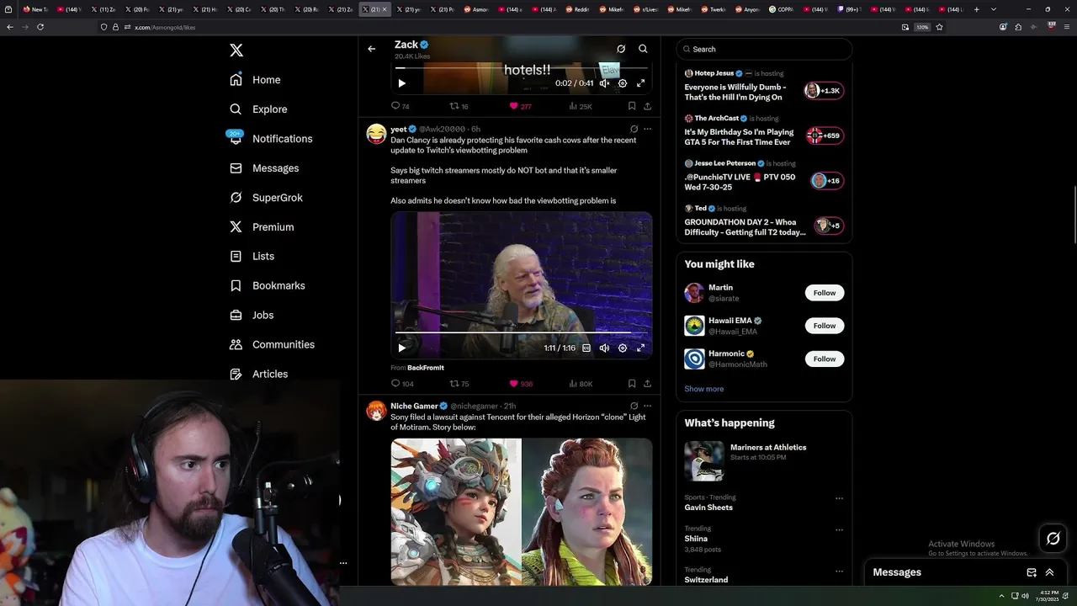This screenshot has height=606, width=1077.
Task: Bookmark yeet's Dan Clancy post
Action: [631, 384]
